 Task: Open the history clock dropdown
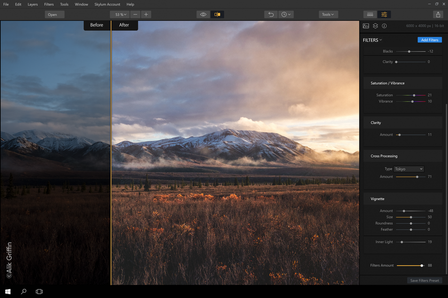286,14
